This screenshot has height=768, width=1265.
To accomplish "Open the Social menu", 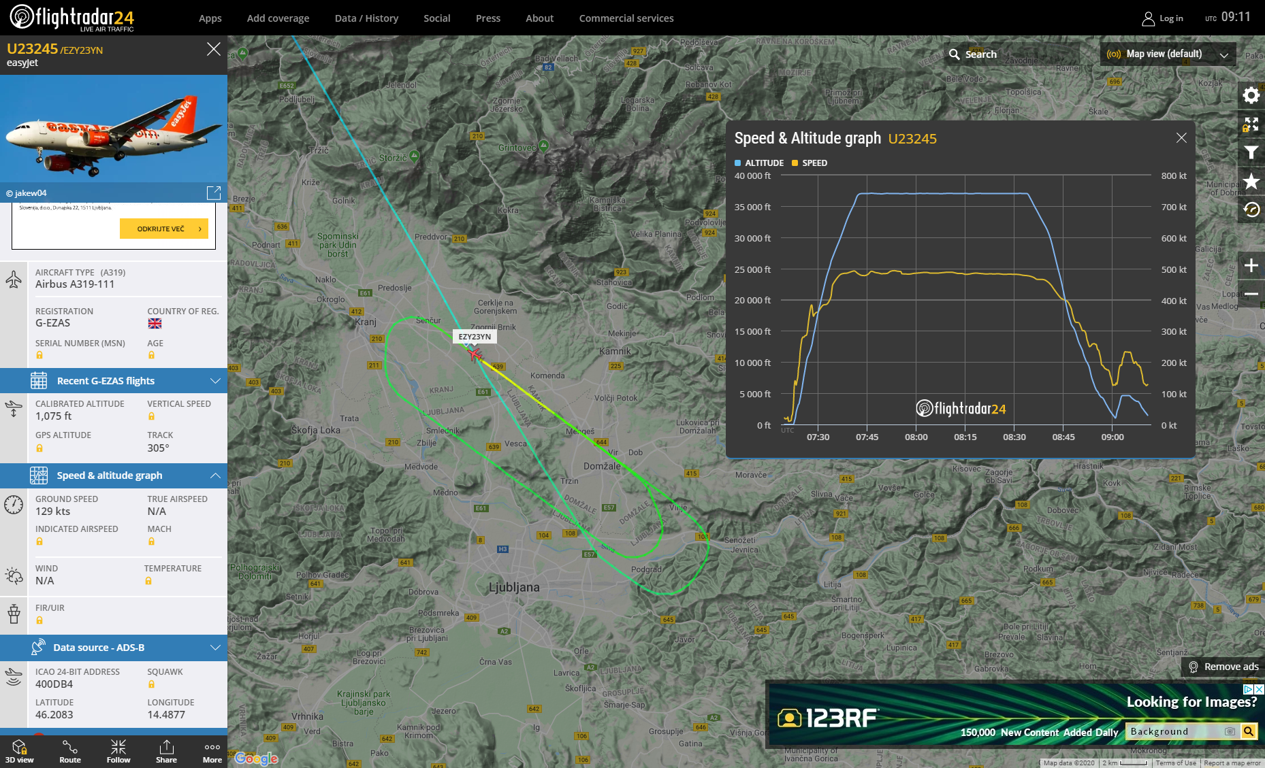I will [437, 18].
